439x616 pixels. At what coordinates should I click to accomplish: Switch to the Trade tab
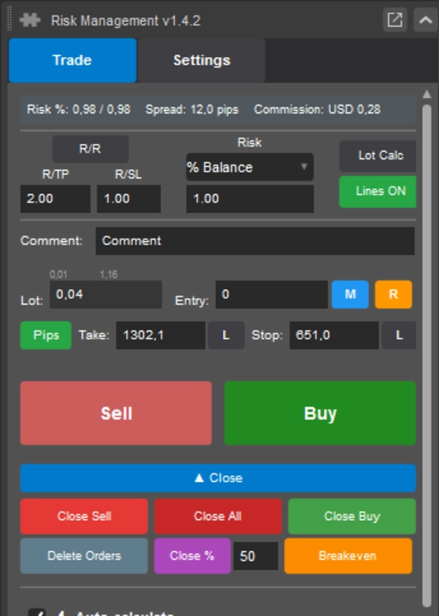(x=72, y=61)
